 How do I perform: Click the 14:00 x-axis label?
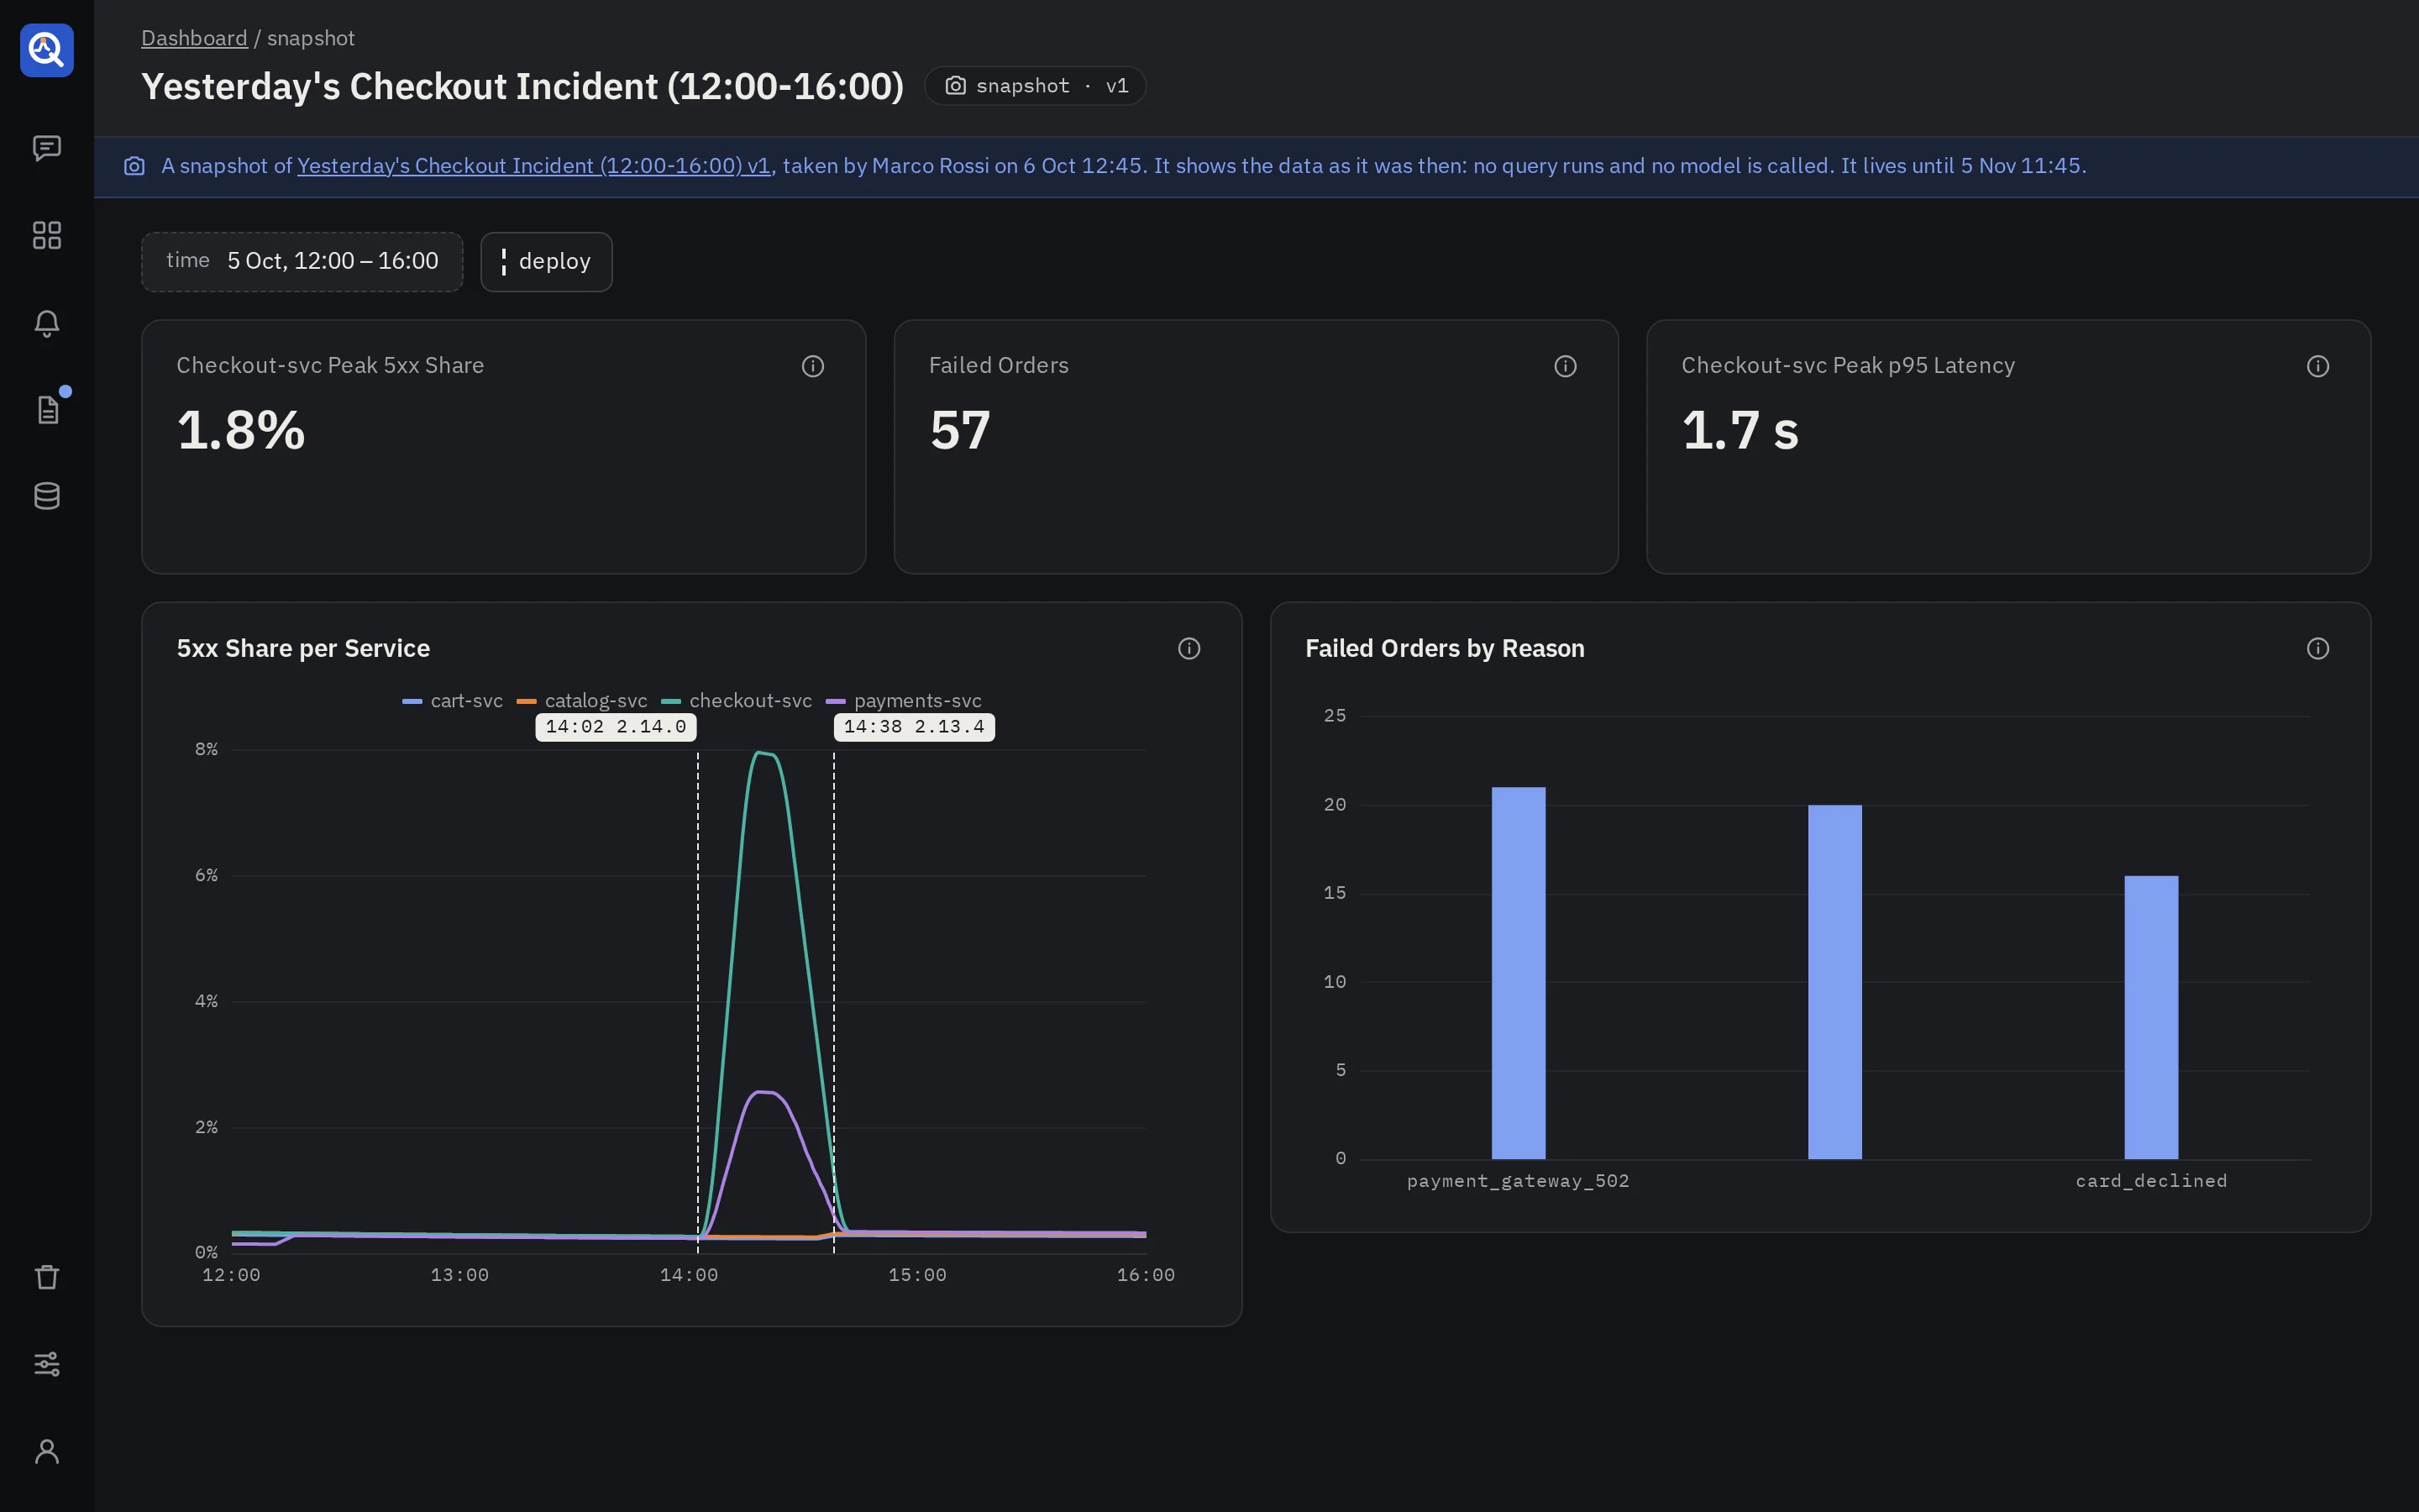pyautogui.click(x=689, y=1275)
